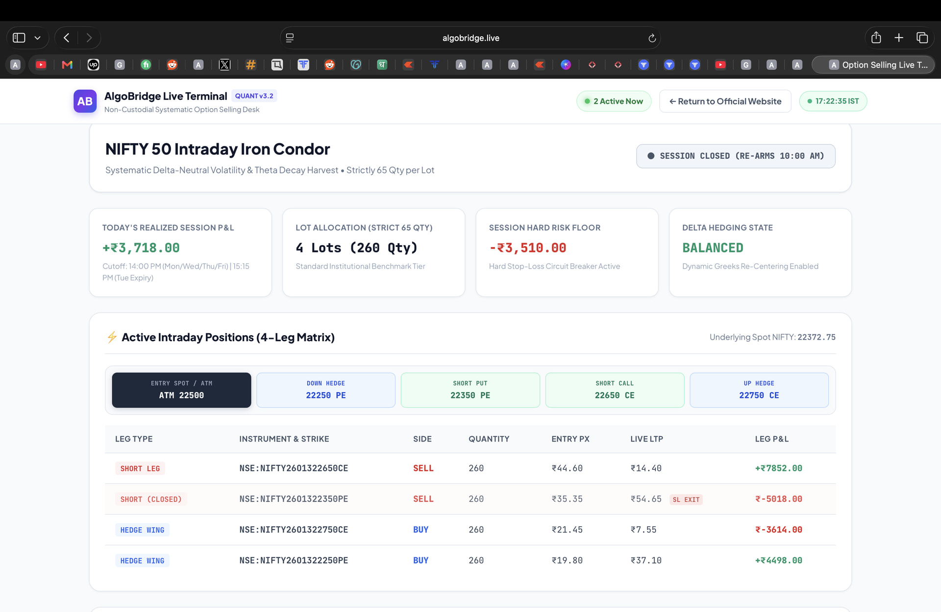
Task: Go back with the back arrow
Action: [x=67, y=38]
